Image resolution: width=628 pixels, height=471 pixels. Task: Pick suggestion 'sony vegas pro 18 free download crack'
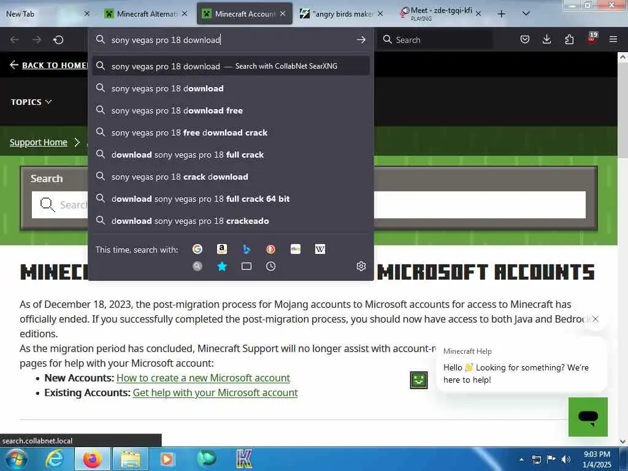pos(231,132)
